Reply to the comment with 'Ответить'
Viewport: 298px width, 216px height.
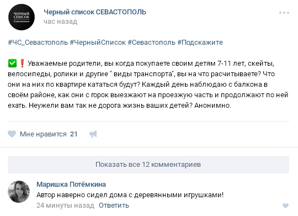(x=114, y=206)
